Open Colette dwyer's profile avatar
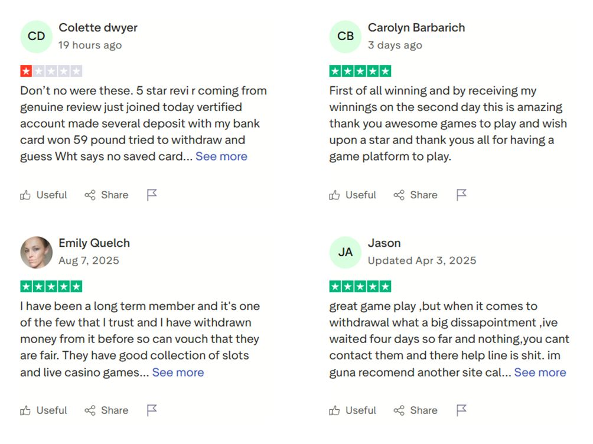This screenshot has height=444, width=593. pyautogui.click(x=36, y=36)
